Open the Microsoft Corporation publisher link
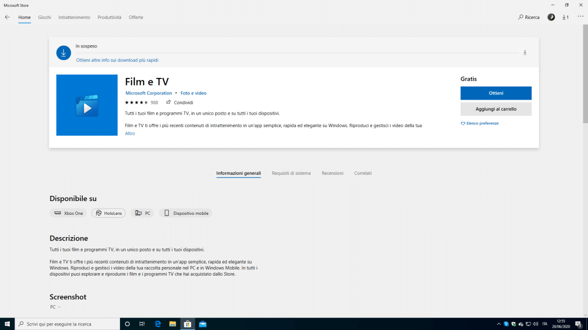588x330 pixels. point(149,93)
